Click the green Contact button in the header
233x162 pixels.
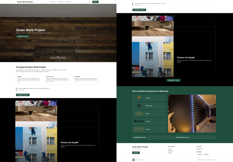pyautogui.click(x=95, y=2)
